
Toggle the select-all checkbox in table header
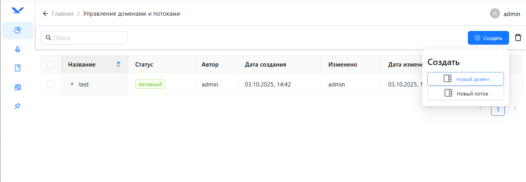[51, 65]
